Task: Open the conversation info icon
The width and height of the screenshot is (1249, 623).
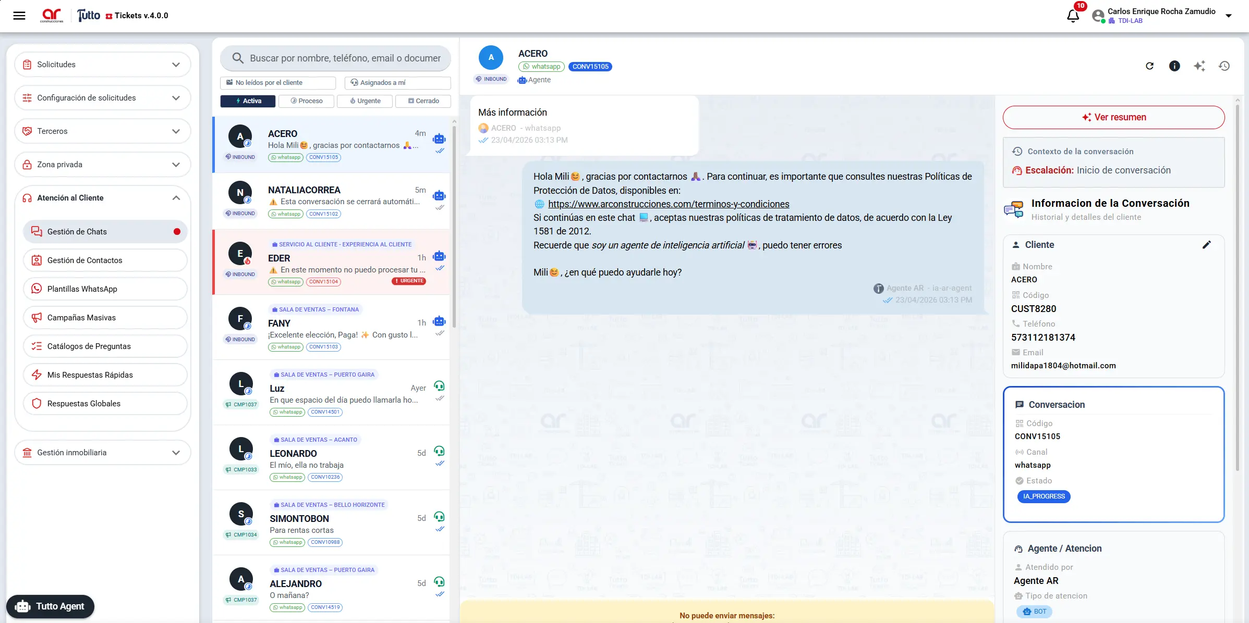Action: pos(1174,66)
